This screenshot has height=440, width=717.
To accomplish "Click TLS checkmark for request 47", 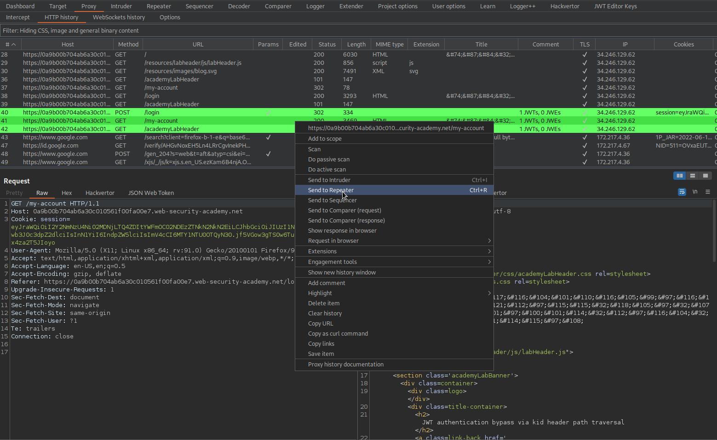I will (x=585, y=146).
